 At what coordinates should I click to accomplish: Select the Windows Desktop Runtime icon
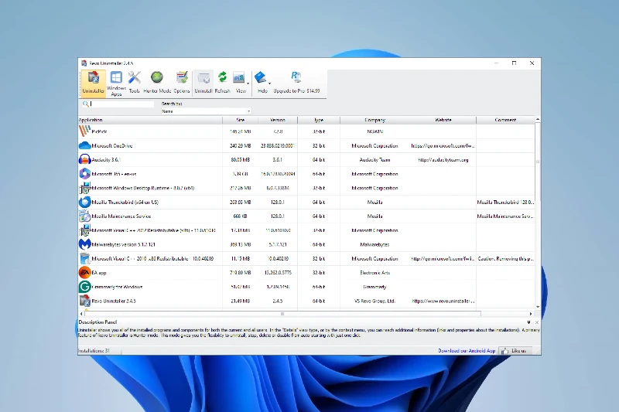(x=84, y=188)
